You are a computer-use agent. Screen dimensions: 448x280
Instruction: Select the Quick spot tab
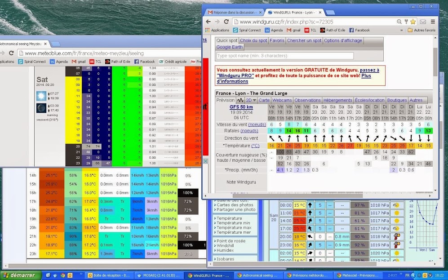(227, 40)
